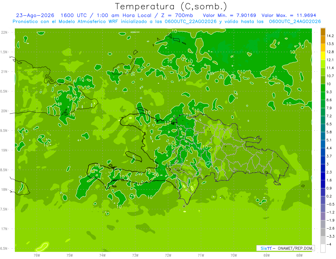This screenshot has width=336, height=259.
Task: Pick the legend band between 3 and 2.3
Action: [323, 168]
